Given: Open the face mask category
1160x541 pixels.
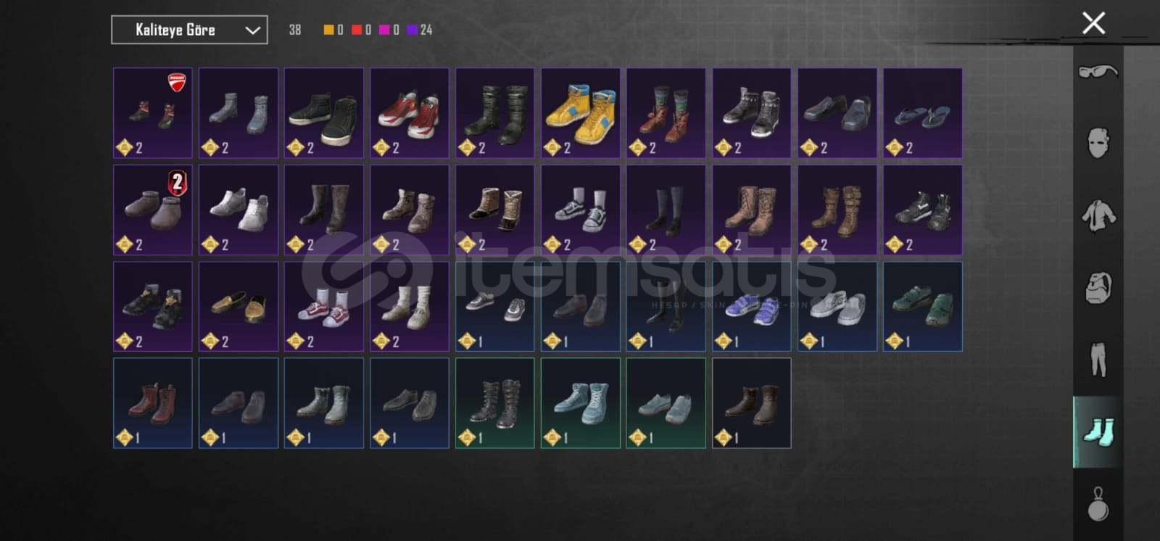Looking at the screenshot, I should point(1098,143).
